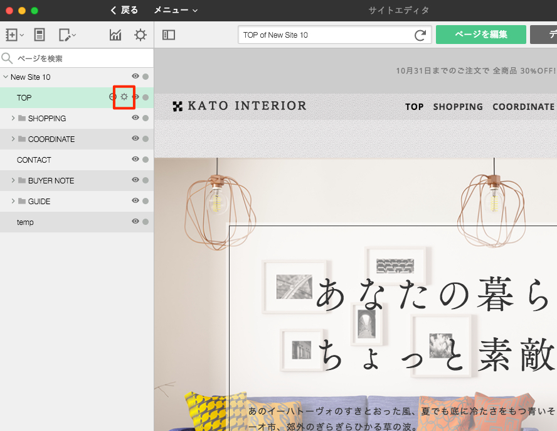
Task: Toggle visibility eye for temp page
Action: tap(135, 221)
